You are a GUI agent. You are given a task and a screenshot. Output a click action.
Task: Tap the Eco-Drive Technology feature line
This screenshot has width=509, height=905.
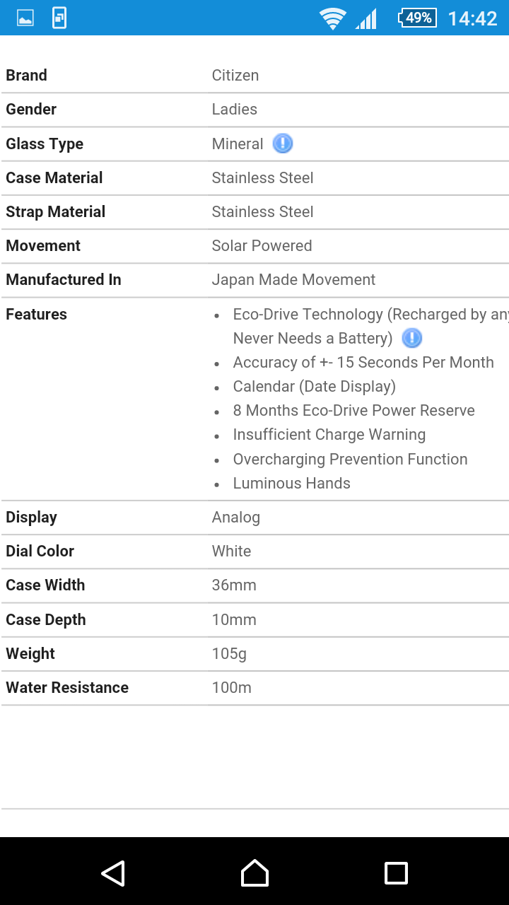pyautogui.click(x=368, y=315)
